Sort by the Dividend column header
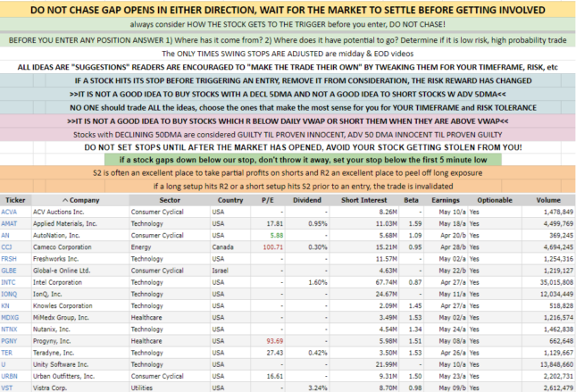 pos(307,200)
